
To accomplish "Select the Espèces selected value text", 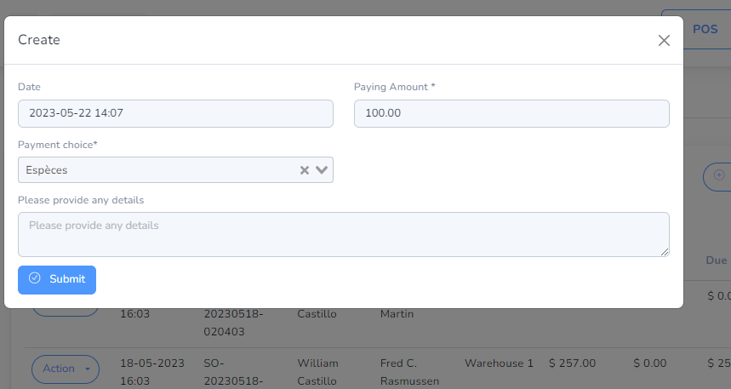I will tap(47, 170).
